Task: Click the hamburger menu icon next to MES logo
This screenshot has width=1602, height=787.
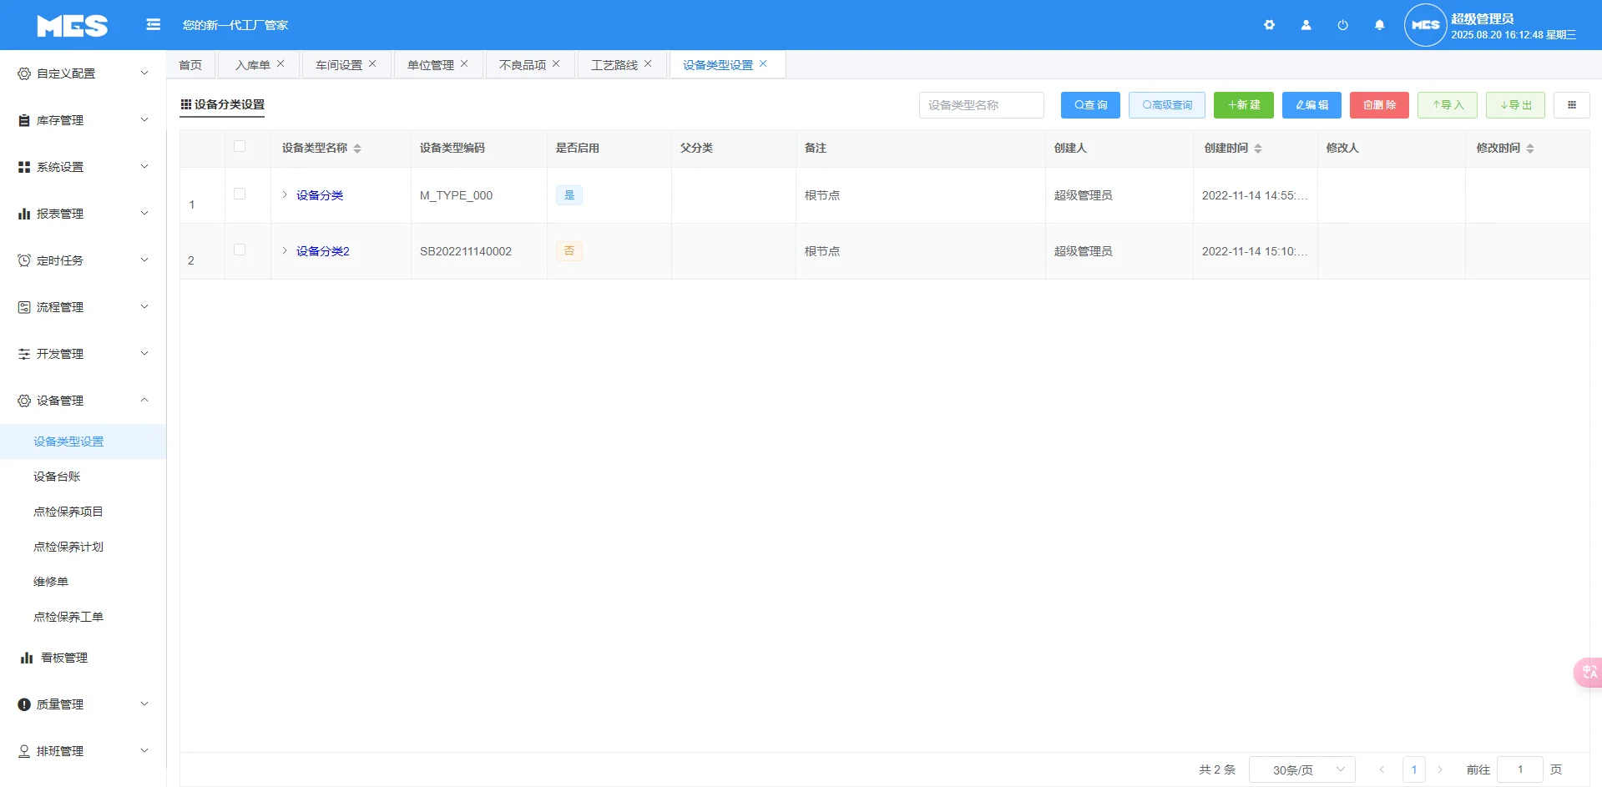Action: click(153, 25)
